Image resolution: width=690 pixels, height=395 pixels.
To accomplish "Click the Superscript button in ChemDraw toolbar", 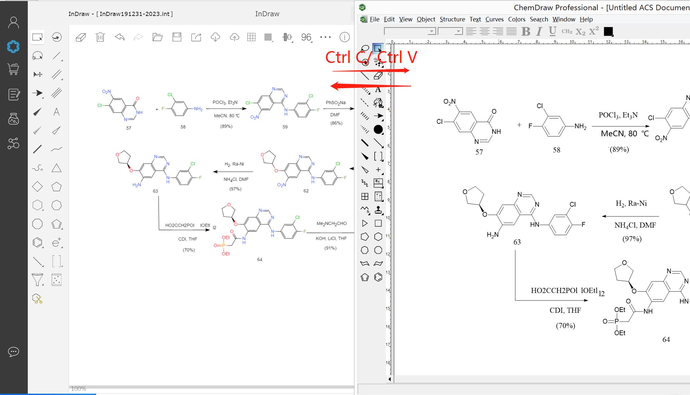I will point(594,31).
